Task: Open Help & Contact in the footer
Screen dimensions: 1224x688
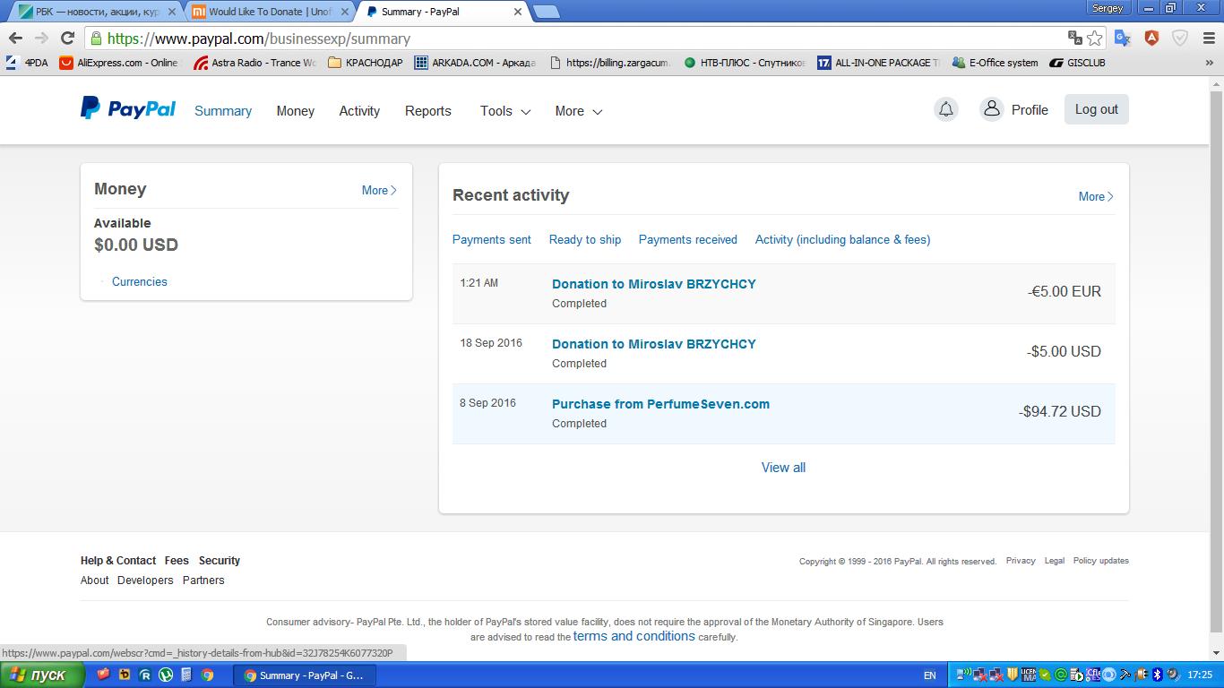Action: click(x=118, y=561)
